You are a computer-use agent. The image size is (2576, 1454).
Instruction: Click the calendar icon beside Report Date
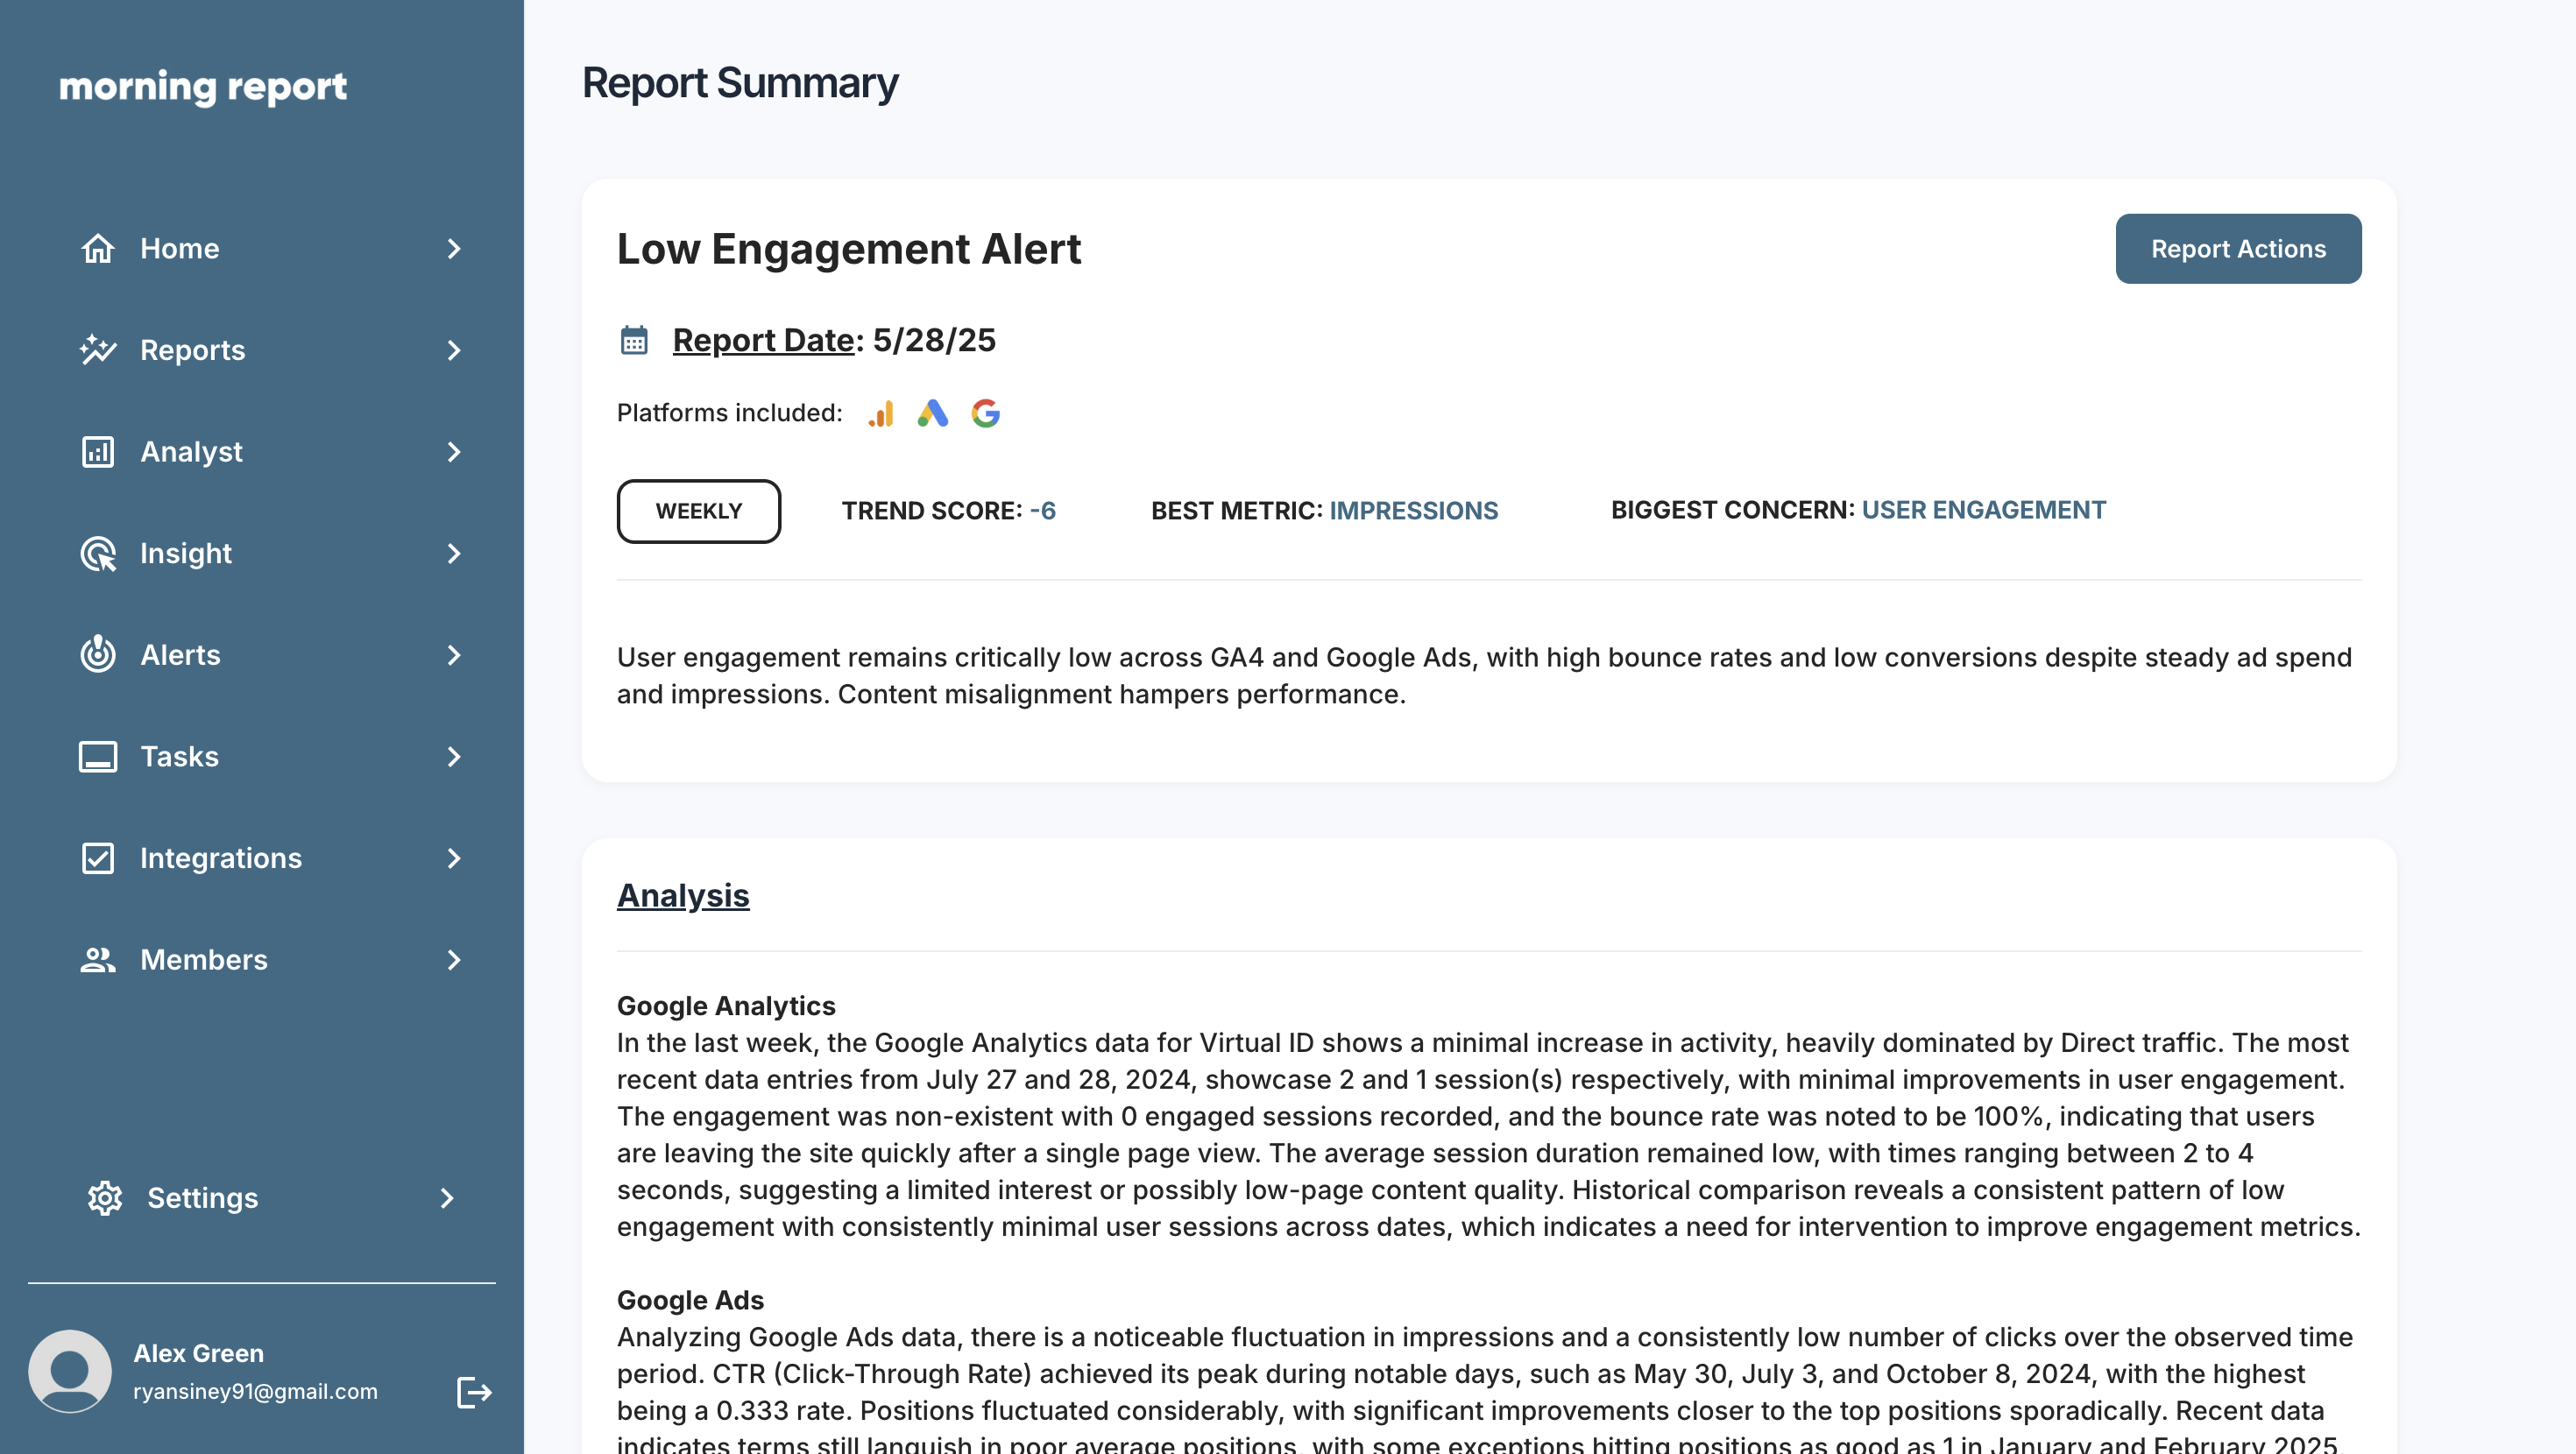634,340
